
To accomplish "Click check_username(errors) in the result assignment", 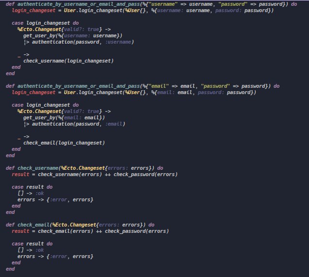I will pyautogui.click(x=70, y=174).
